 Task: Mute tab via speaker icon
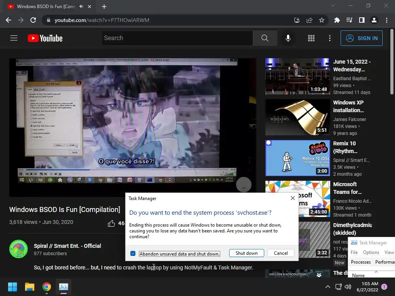tap(81, 7)
